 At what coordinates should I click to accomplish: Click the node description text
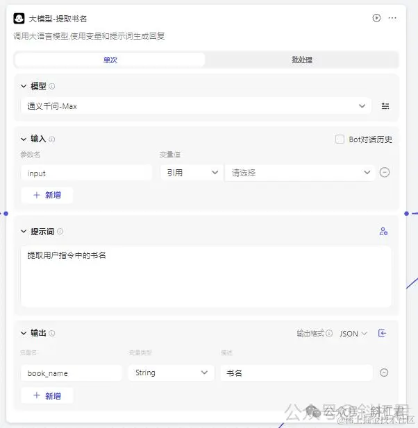pos(89,36)
